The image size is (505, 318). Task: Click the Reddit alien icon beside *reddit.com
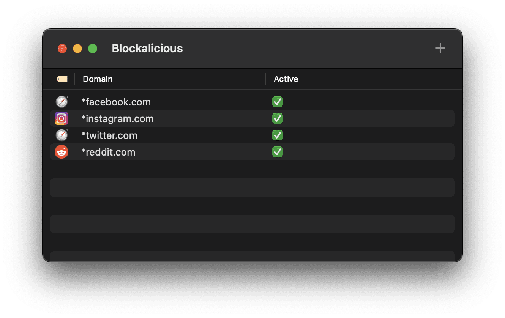(62, 152)
